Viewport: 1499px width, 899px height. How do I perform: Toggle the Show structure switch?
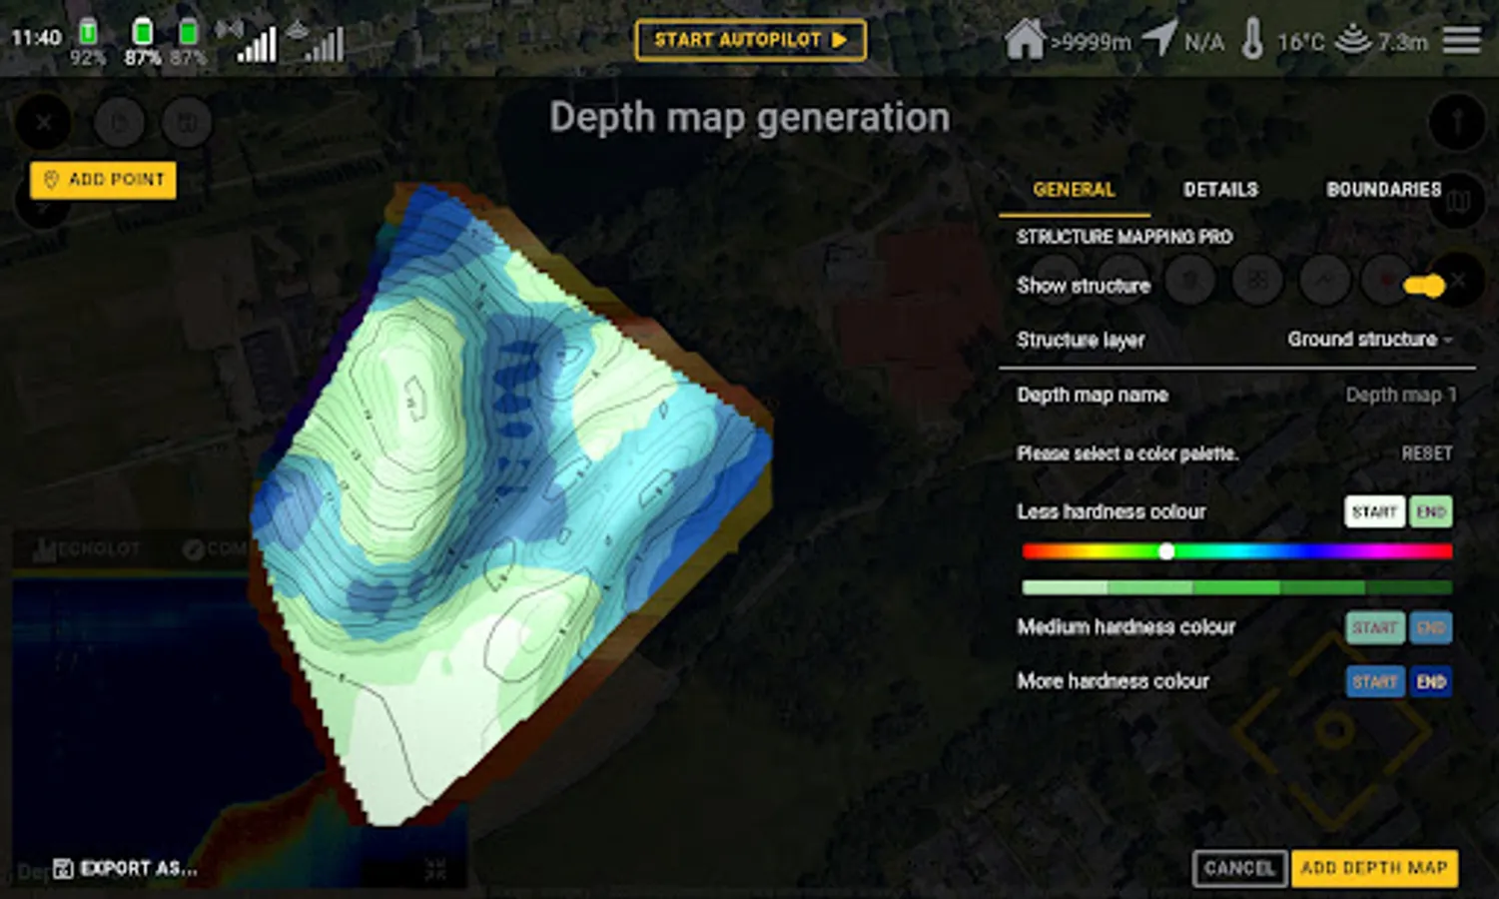(x=1423, y=287)
